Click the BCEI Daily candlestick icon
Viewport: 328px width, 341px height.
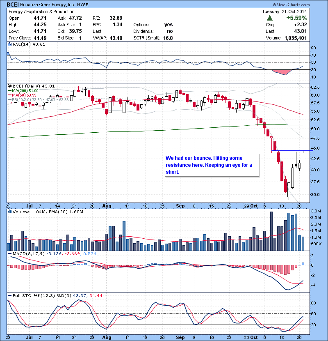pyautogui.click(x=10, y=86)
